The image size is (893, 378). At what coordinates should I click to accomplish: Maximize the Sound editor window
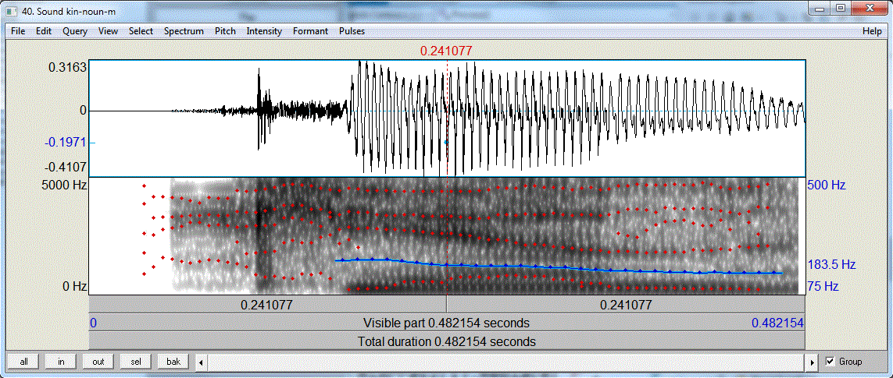click(840, 8)
